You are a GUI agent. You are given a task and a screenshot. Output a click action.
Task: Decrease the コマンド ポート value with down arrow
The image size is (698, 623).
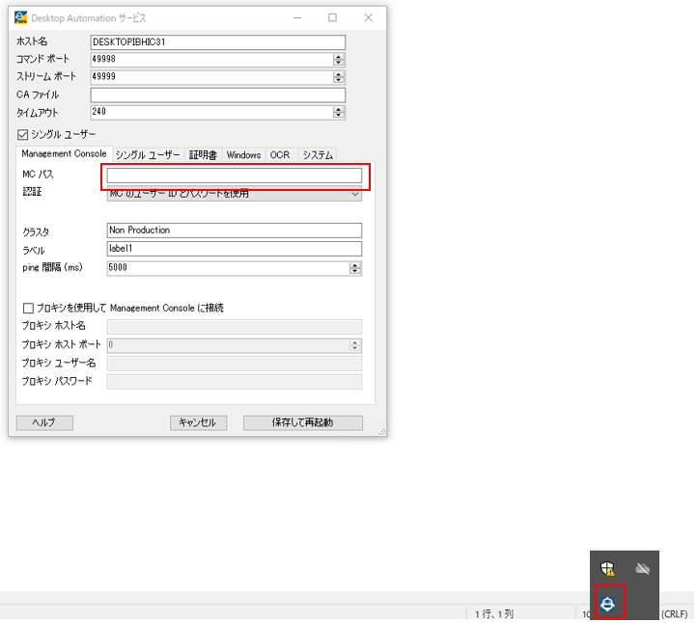click(339, 63)
